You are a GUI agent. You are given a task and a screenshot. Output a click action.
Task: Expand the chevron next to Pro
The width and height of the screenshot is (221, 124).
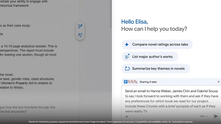(x=207, y=117)
